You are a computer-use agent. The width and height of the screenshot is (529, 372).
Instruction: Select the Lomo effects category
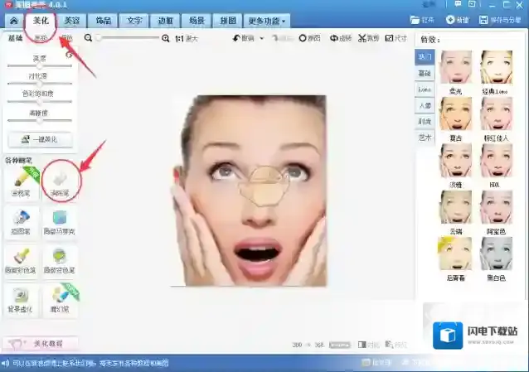(x=425, y=89)
